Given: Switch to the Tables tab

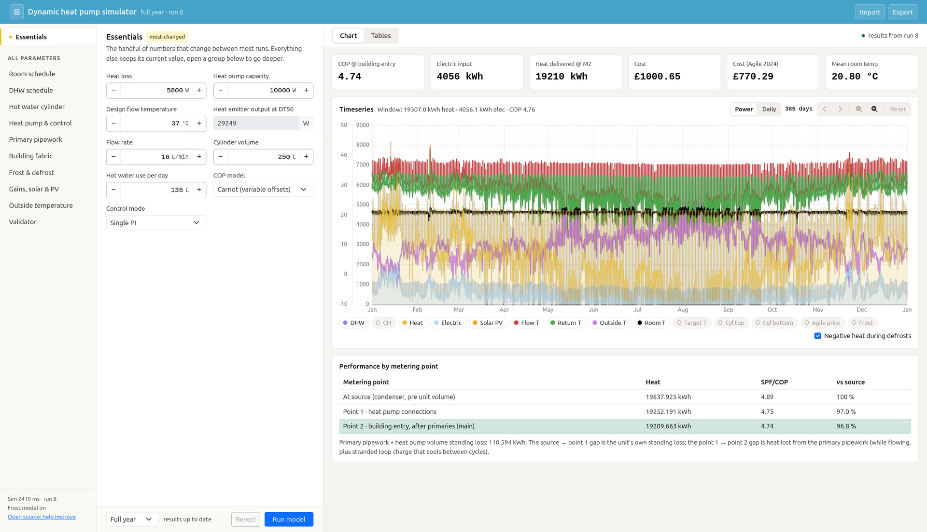Looking at the screenshot, I should click(x=380, y=36).
